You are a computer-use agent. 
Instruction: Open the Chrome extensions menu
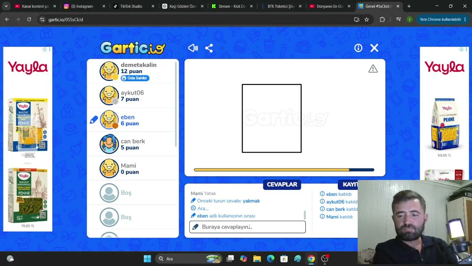point(382,20)
